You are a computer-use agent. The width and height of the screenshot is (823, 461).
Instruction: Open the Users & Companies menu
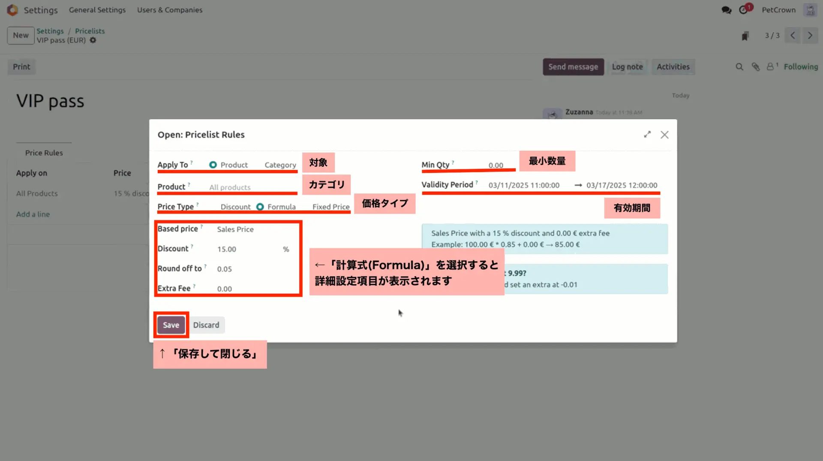(169, 9)
